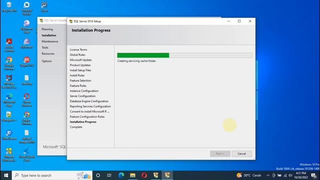The width and height of the screenshot is (320, 180).
Task: Select Options in Installation Center sidebar
Action: tap(46, 61)
